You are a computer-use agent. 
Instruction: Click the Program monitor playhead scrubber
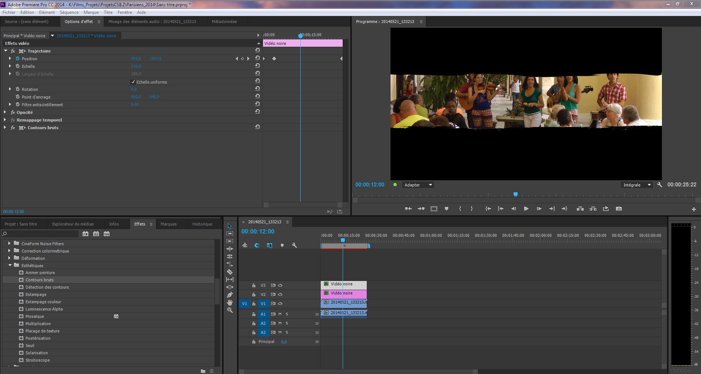click(x=515, y=194)
